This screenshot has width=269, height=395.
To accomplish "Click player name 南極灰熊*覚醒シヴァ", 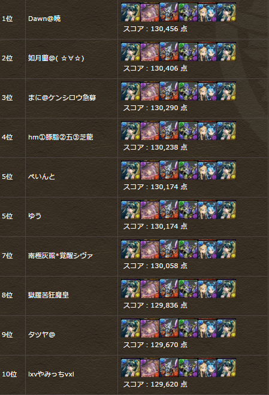I will 61,256.
